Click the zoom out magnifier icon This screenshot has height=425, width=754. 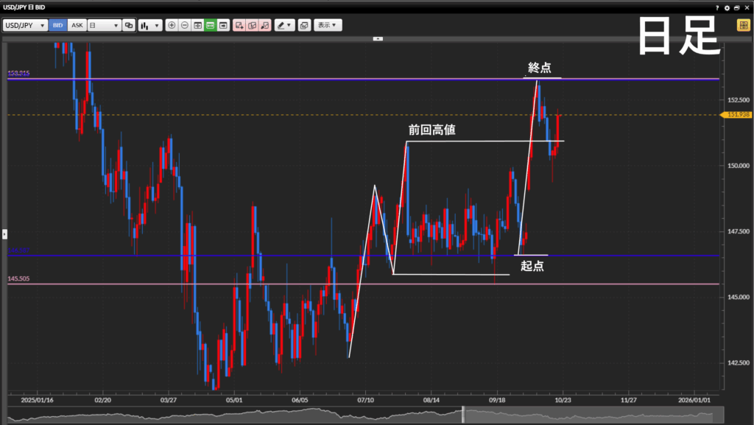pyautogui.click(x=184, y=25)
